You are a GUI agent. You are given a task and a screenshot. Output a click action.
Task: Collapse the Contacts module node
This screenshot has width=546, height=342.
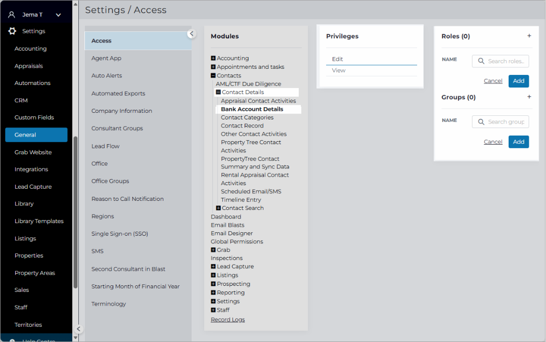click(x=213, y=76)
